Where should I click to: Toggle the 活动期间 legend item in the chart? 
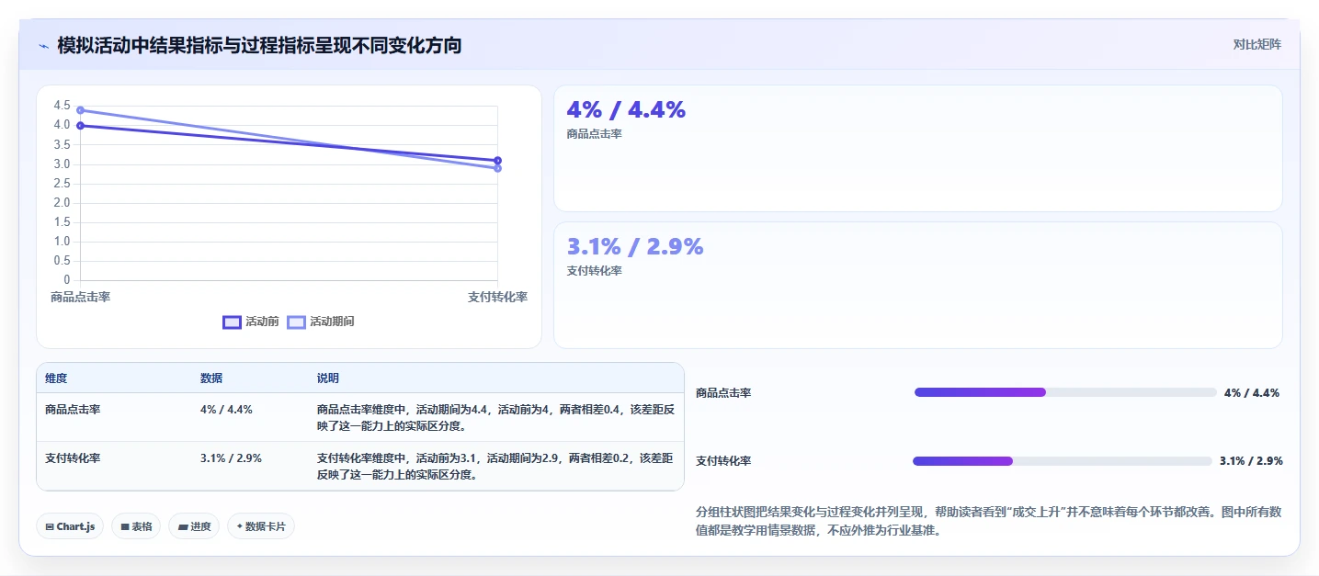point(321,322)
